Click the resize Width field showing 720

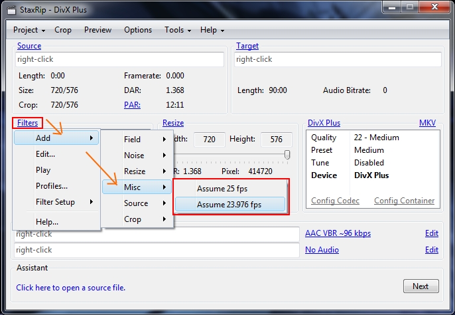click(209, 140)
